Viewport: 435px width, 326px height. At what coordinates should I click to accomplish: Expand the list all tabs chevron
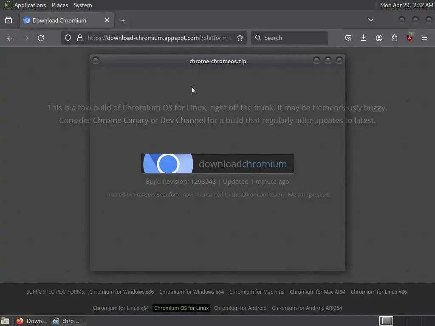tap(370, 20)
